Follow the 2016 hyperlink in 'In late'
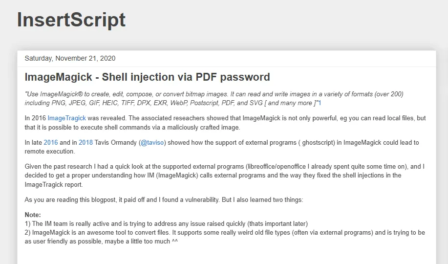The height and width of the screenshot is (264, 448). 50,143
